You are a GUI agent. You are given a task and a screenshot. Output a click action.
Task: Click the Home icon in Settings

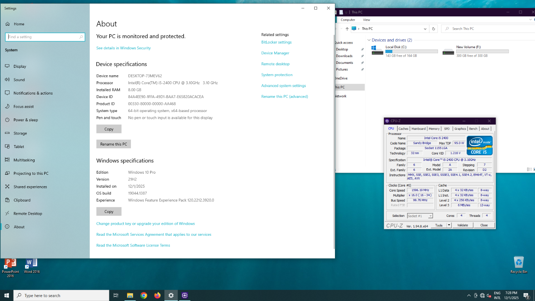click(7, 24)
